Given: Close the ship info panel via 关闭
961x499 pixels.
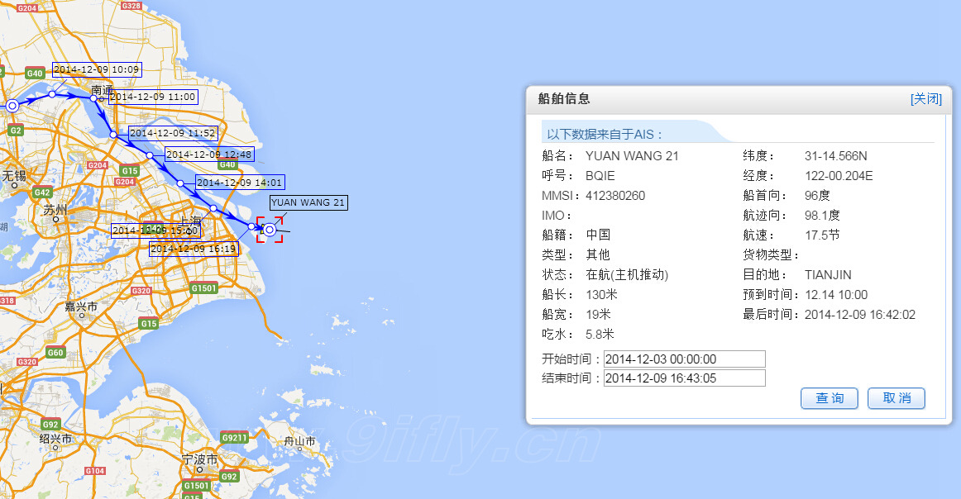Looking at the screenshot, I should 925,98.
